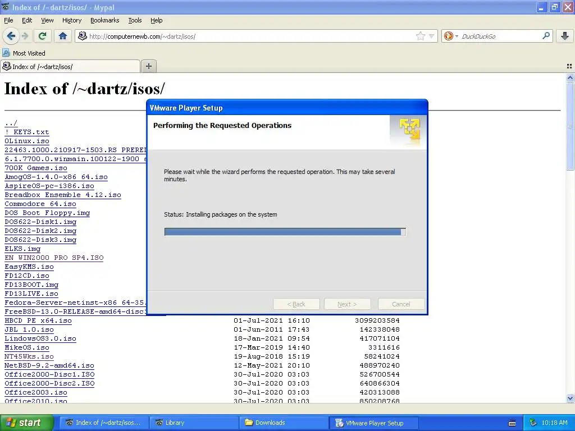Image resolution: width=575 pixels, height=431 pixels.
Task: Open the Commodore 64.iso link
Action: coord(40,204)
